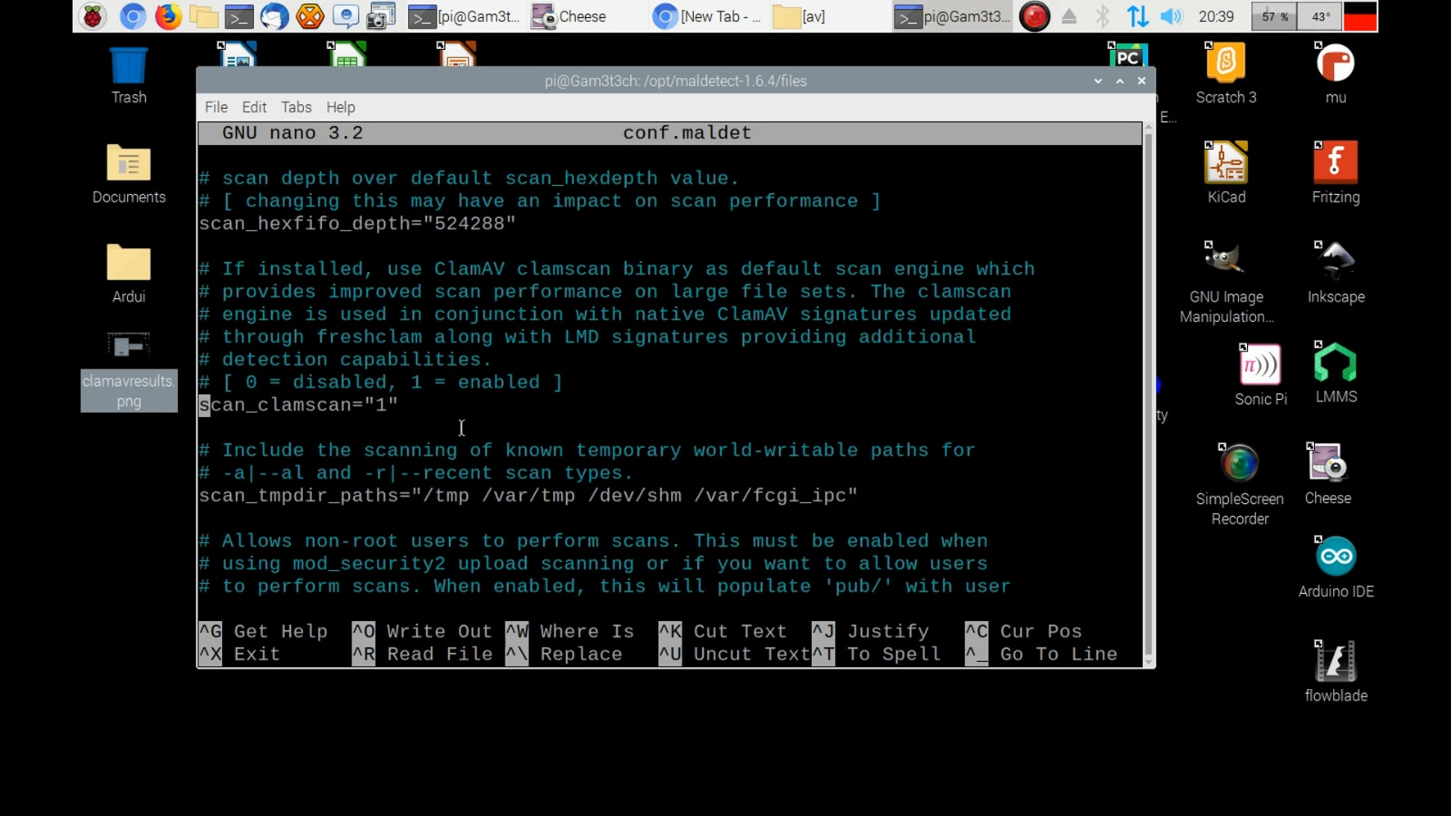Viewport: 1451px width, 816px height.
Task: Click the '^X Exit' shortcut hint
Action: pos(239,654)
